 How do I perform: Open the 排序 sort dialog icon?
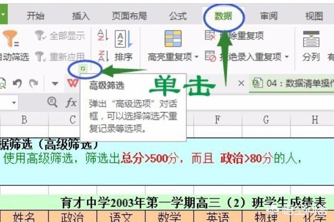click(x=124, y=39)
